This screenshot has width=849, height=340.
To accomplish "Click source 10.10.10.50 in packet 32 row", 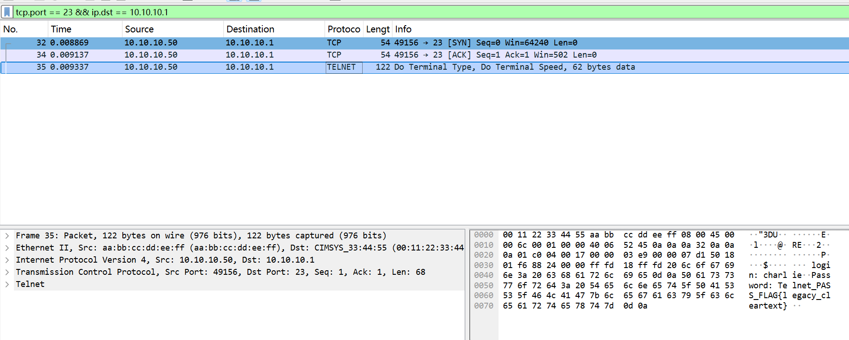I will (151, 43).
